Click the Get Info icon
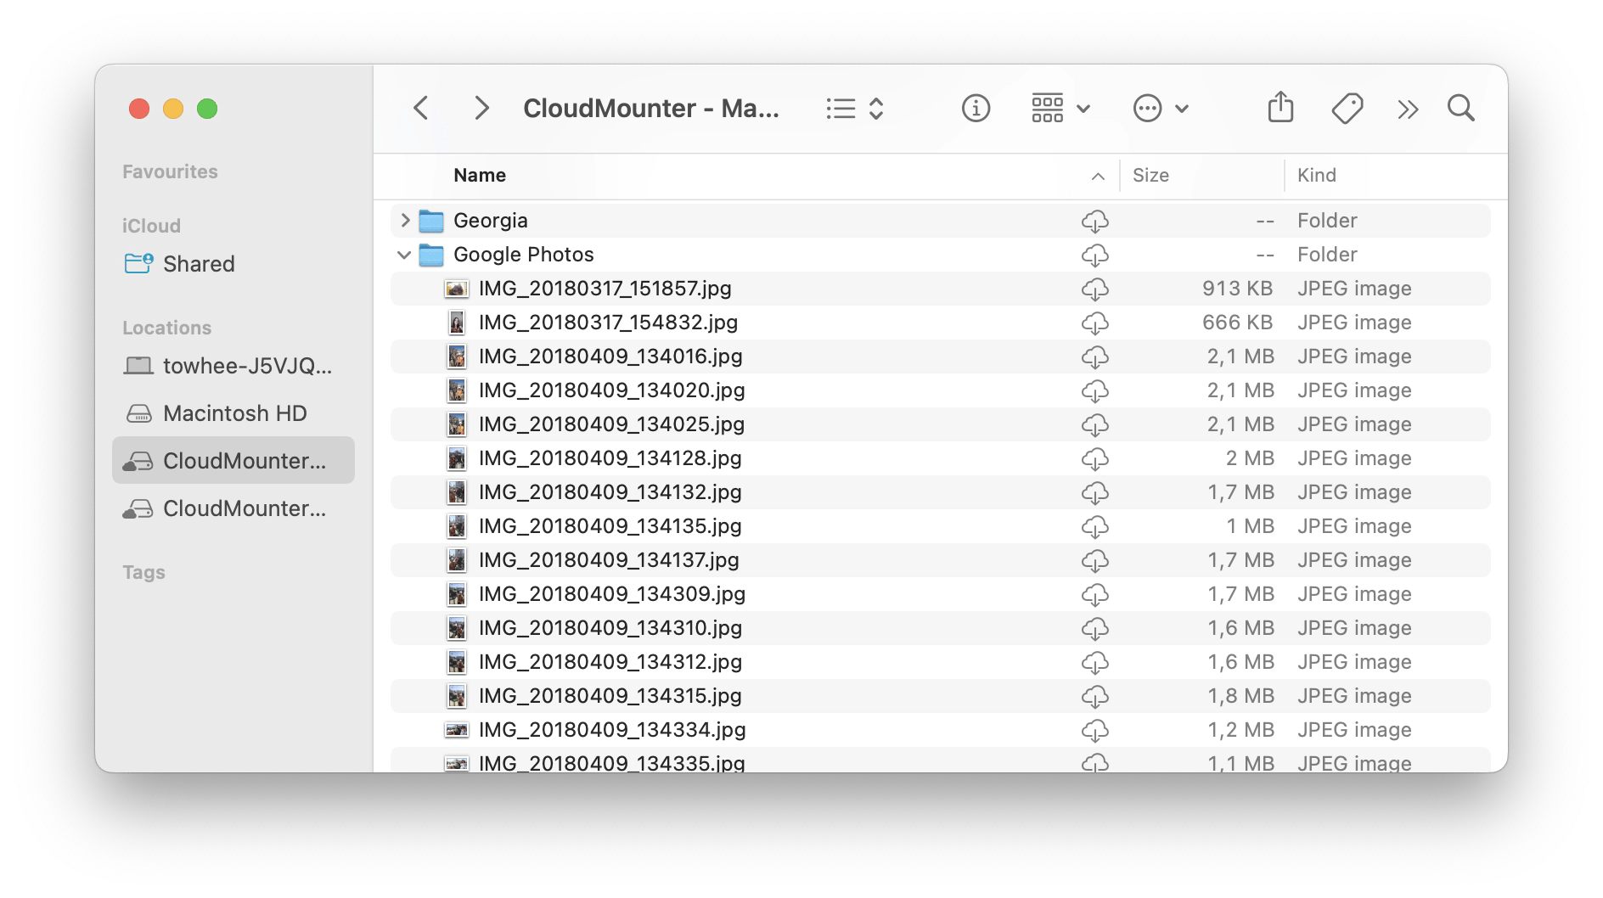Image resolution: width=1603 pixels, height=898 pixels. point(976,109)
